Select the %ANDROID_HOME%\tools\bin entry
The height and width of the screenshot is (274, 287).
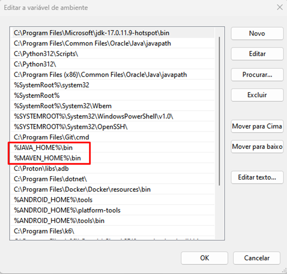point(113,221)
